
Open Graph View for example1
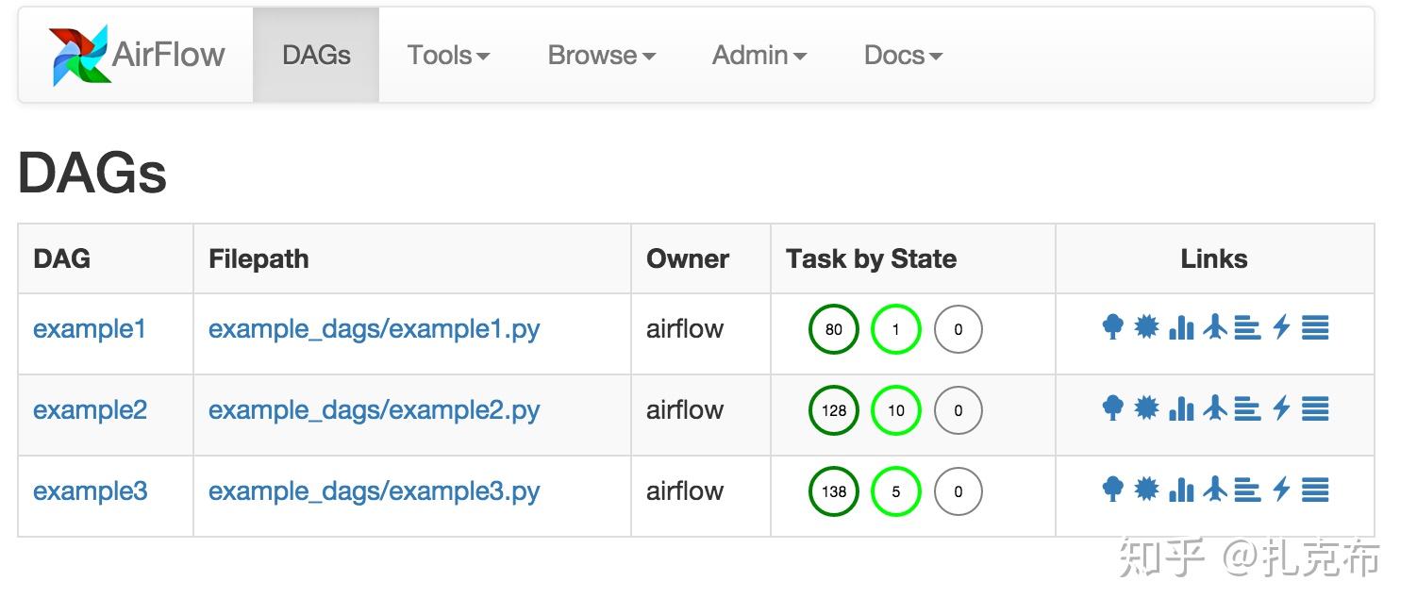(1147, 328)
